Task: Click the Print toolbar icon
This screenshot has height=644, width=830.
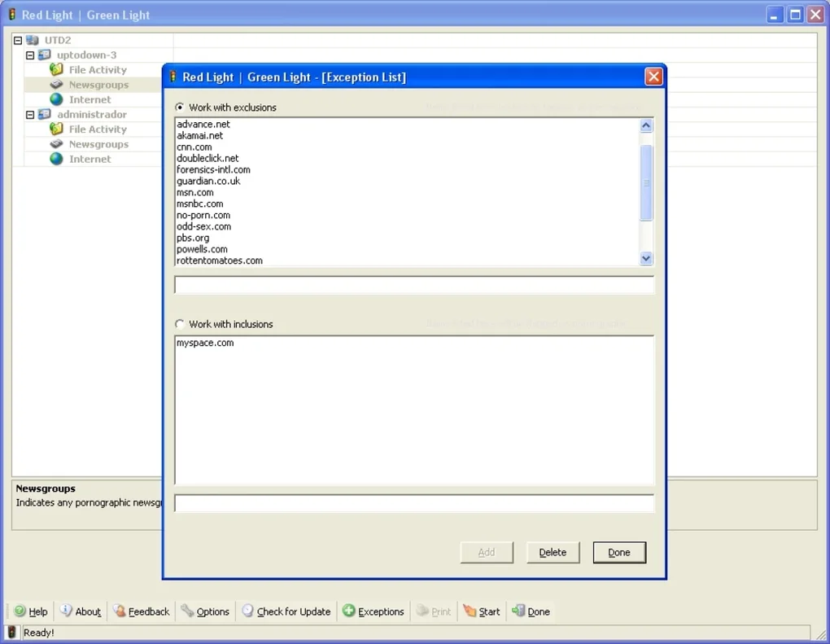Action: 422,611
